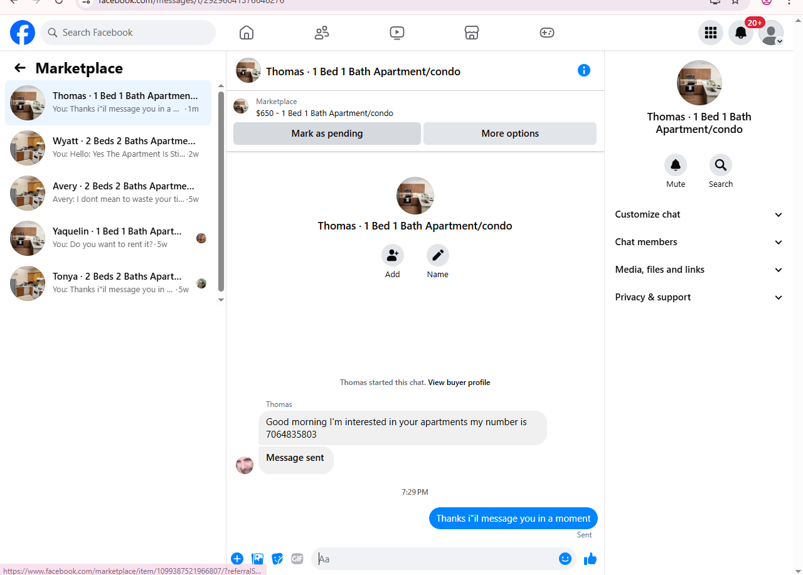The width and height of the screenshot is (803, 575).
Task: Attach a photo with the image icon
Action: tap(257, 559)
